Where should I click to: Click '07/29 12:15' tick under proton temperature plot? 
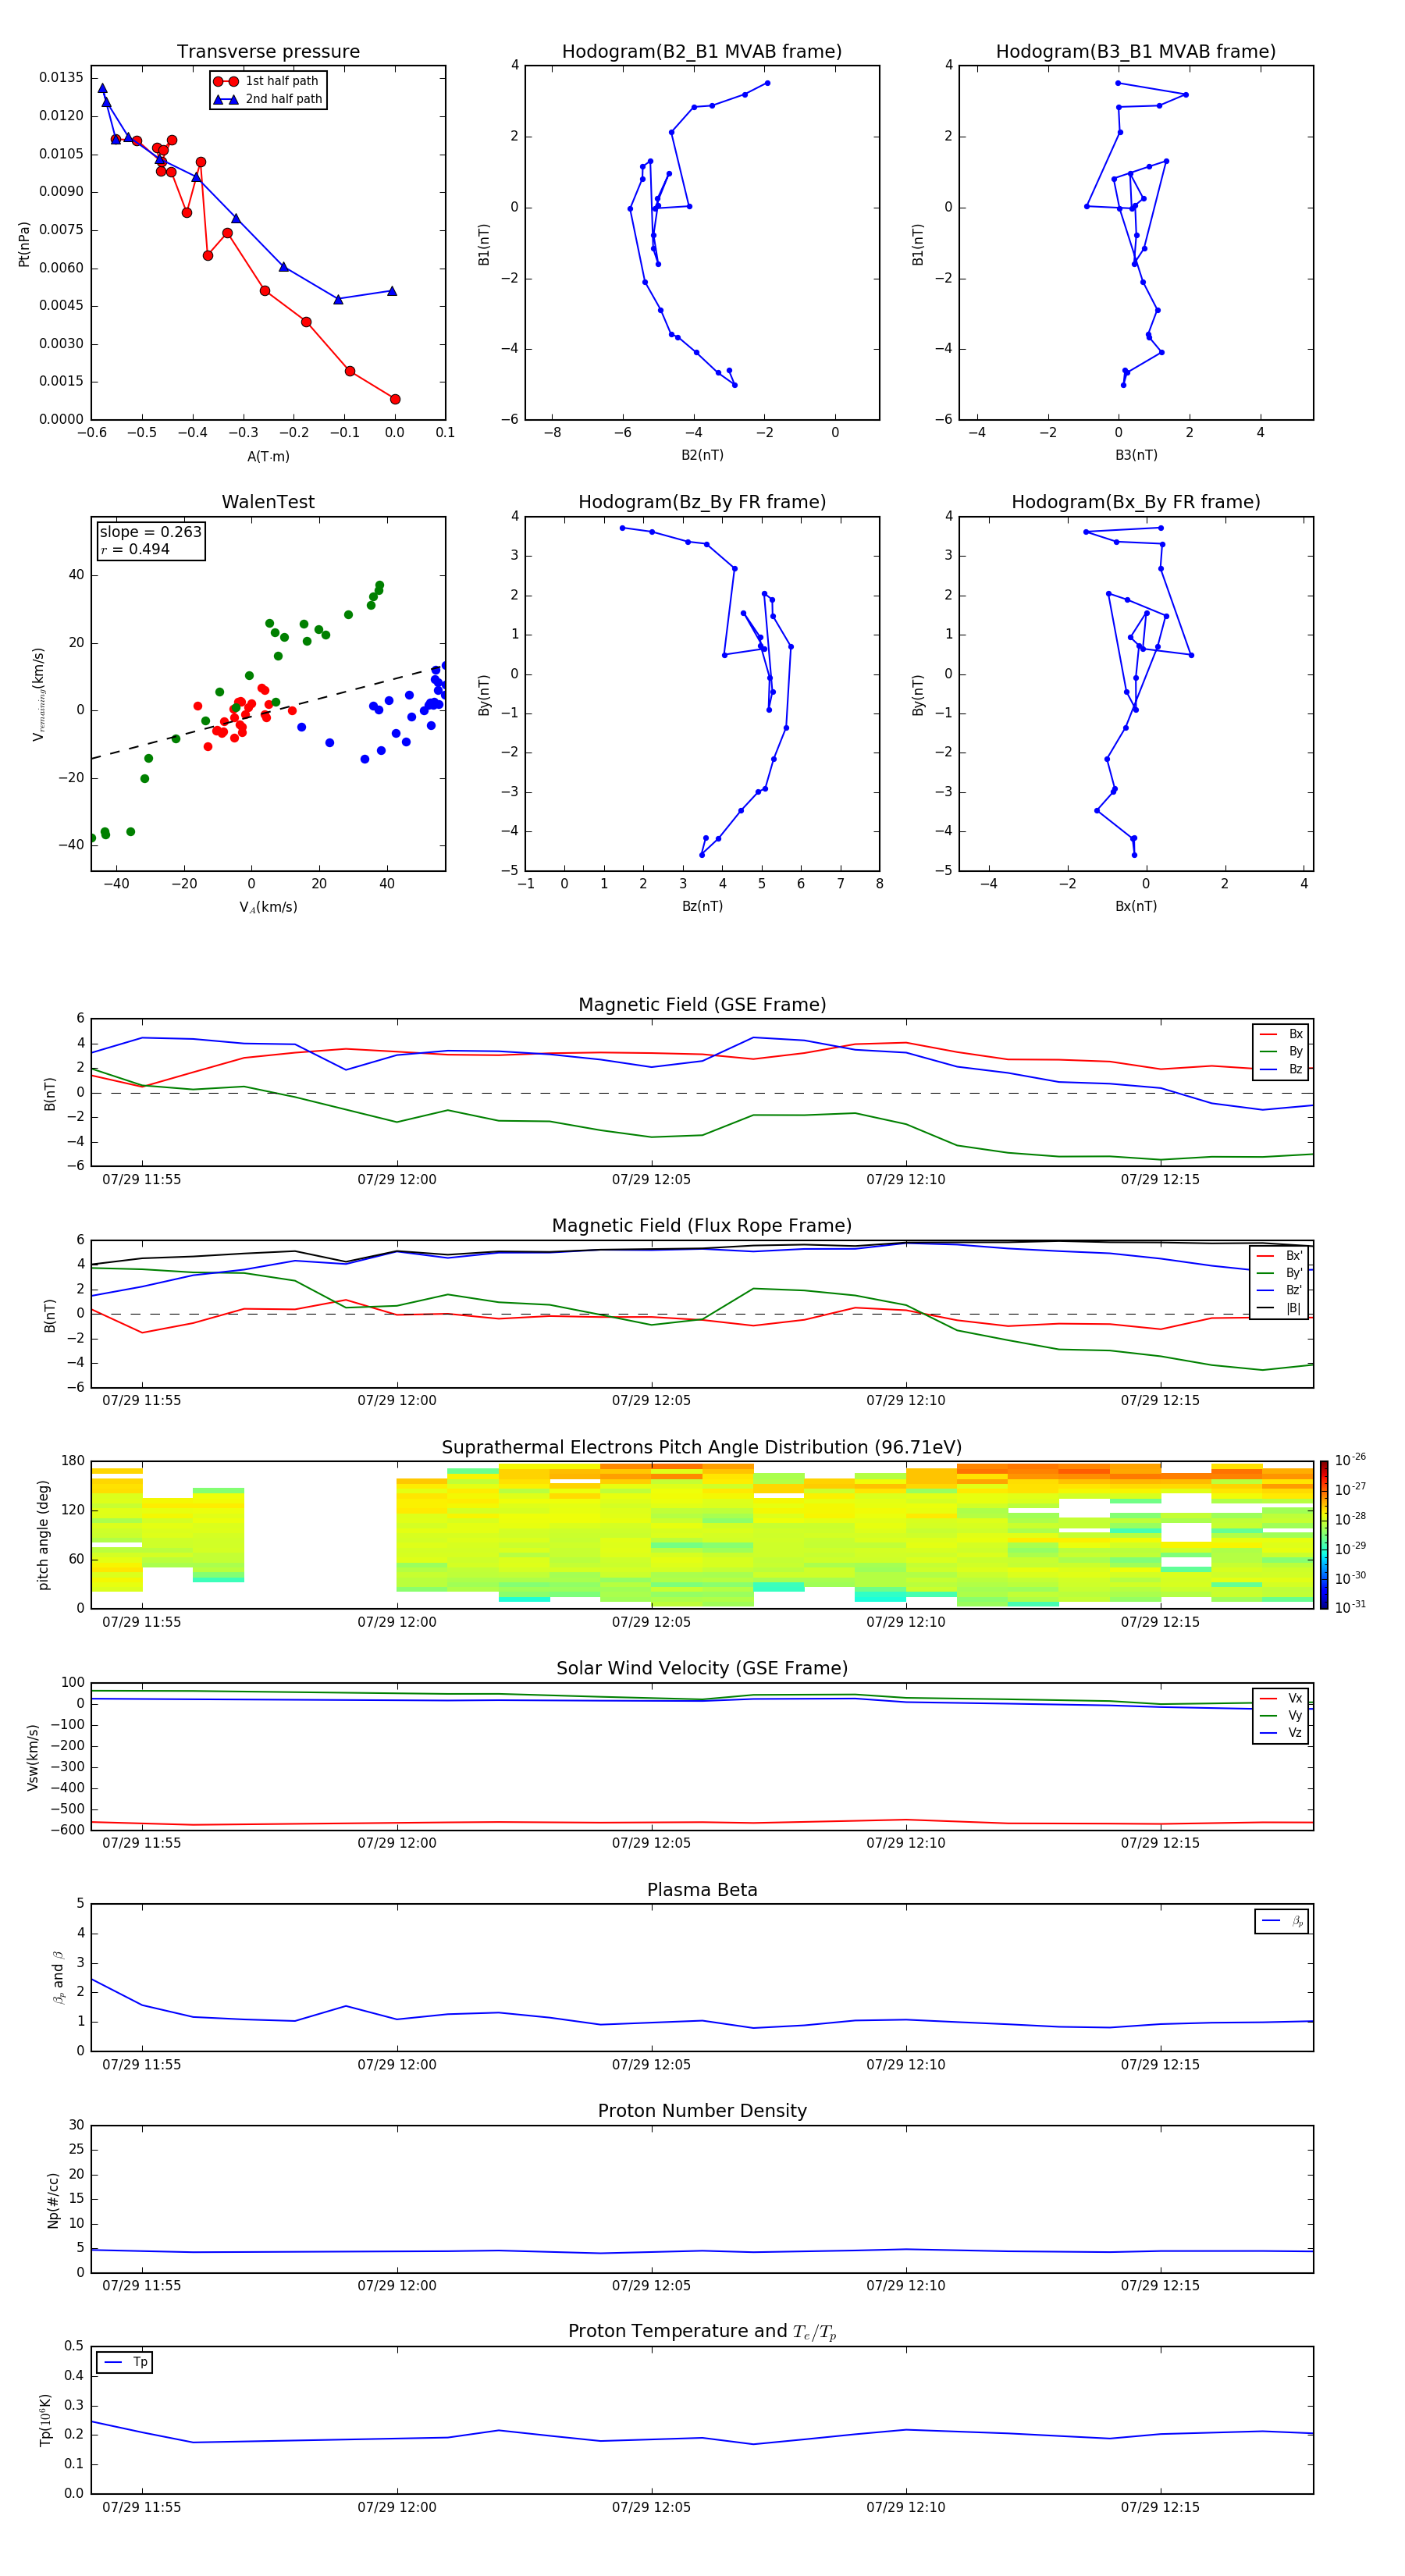click(1160, 2507)
